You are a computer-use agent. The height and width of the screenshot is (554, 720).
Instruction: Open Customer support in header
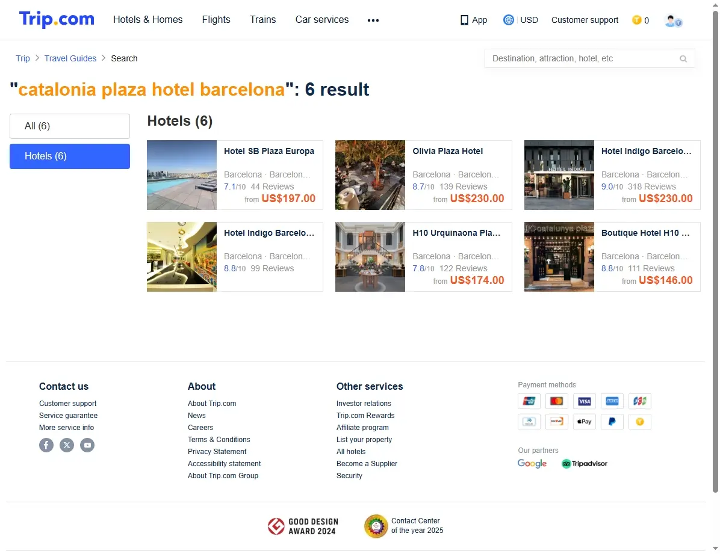tap(585, 20)
